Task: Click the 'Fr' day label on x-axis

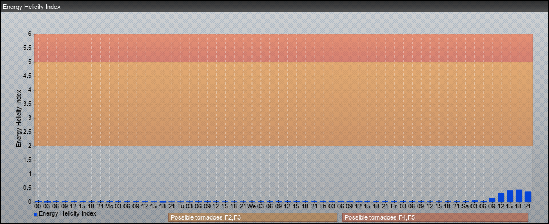Action: [394, 206]
